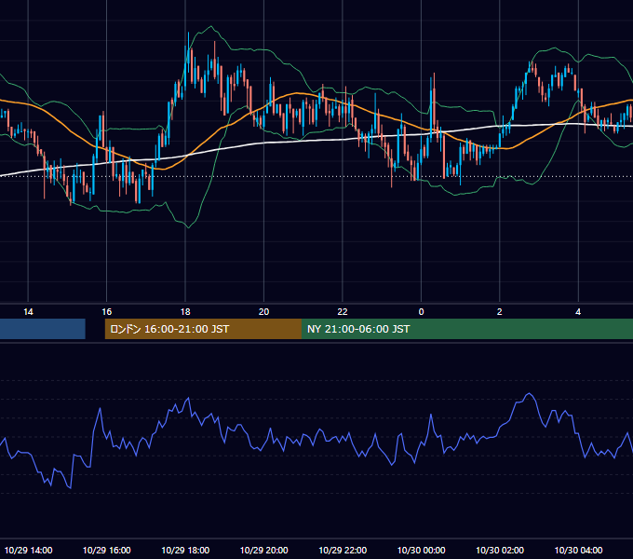The image size is (633, 559).
Task: Click the 10/29 20:00 date label
Action: click(264, 550)
